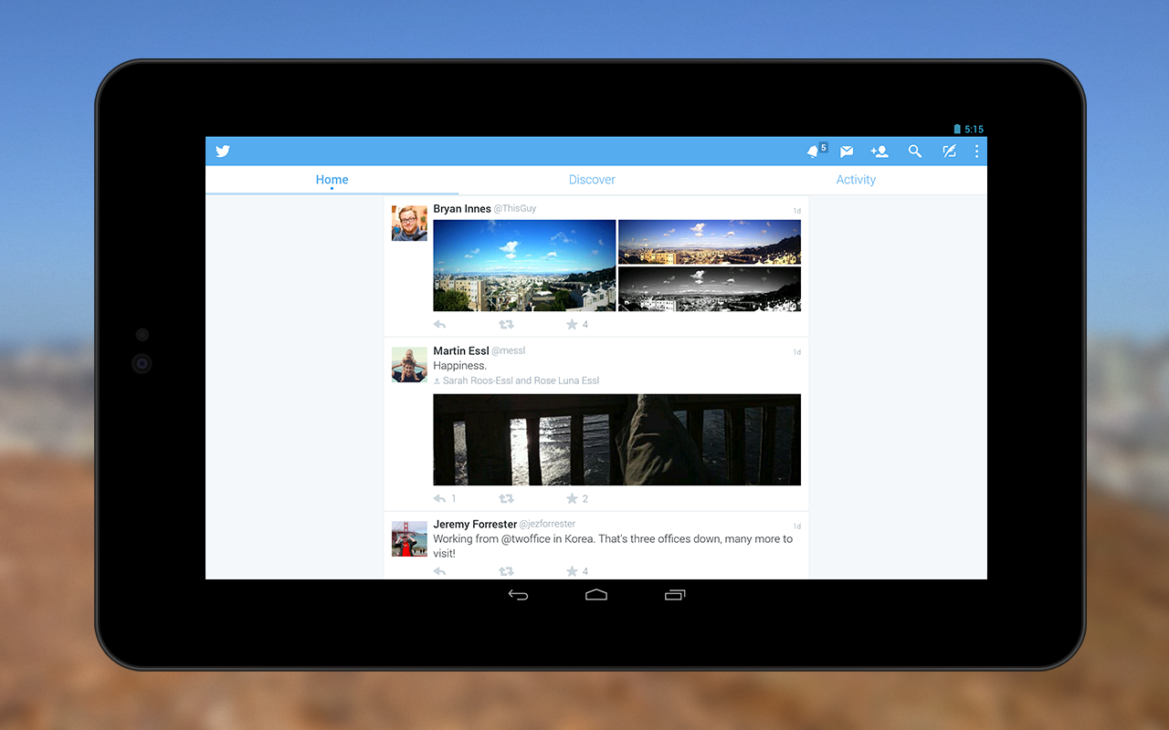Compose a new tweet with the quill icon
Image resolution: width=1169 pixels, height=730 pixels.
pos(949,151)
